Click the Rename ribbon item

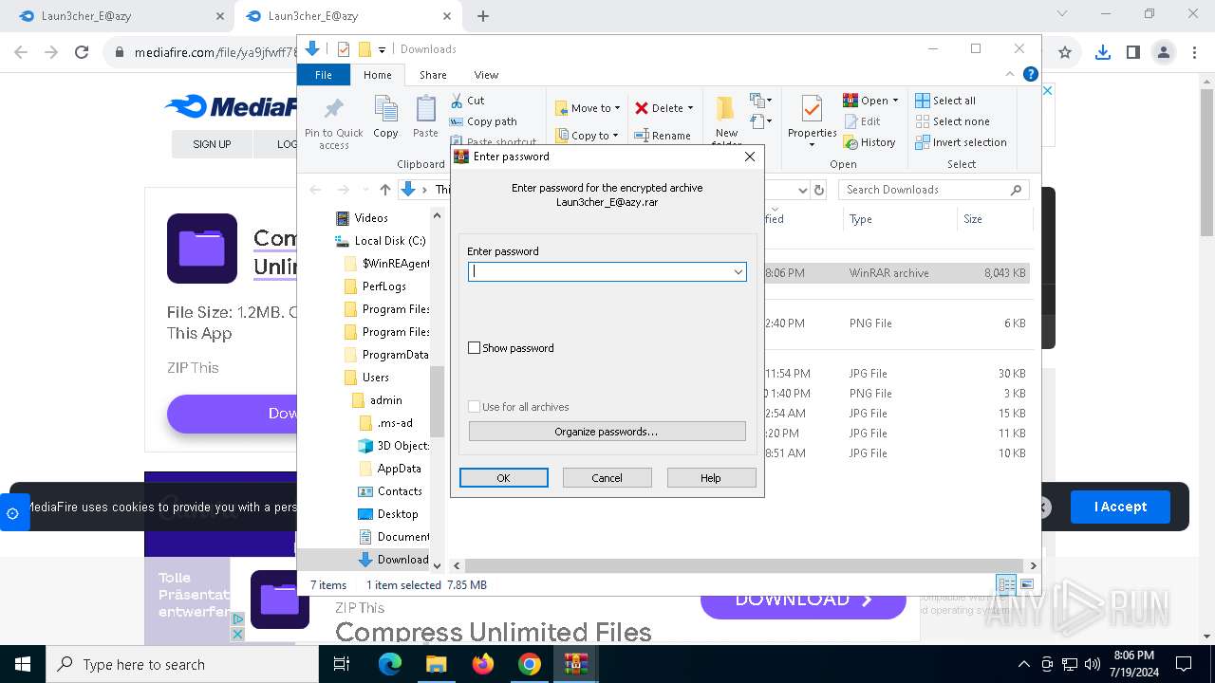tap(663, 136)
